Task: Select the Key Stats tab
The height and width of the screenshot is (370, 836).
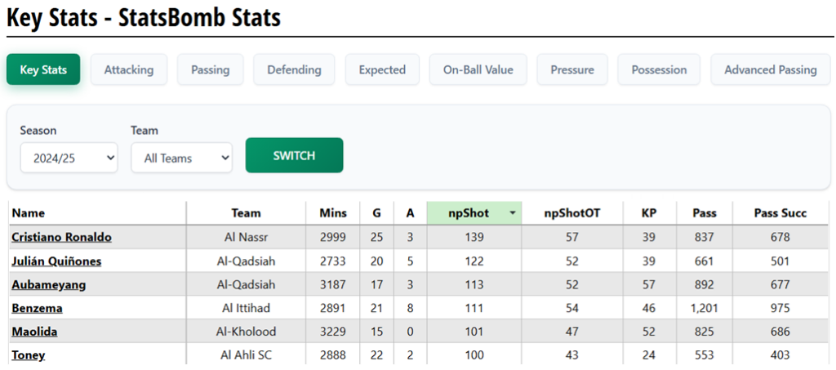Action: tap(43, 70)
